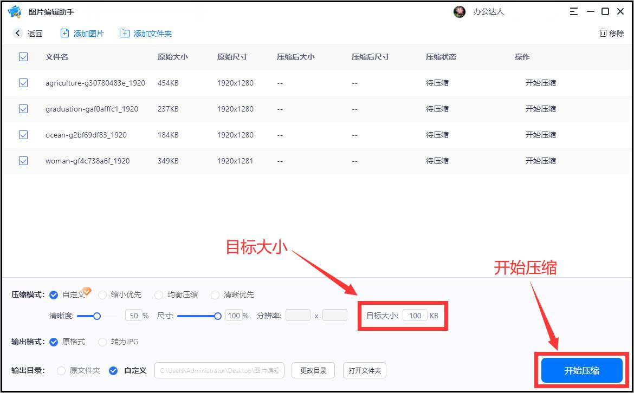Click 更改目录 button

pyautogui.click(x=313, y=370)
